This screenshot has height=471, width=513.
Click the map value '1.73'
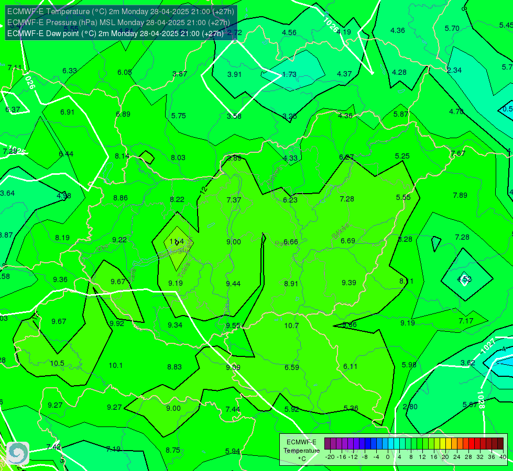289,74
